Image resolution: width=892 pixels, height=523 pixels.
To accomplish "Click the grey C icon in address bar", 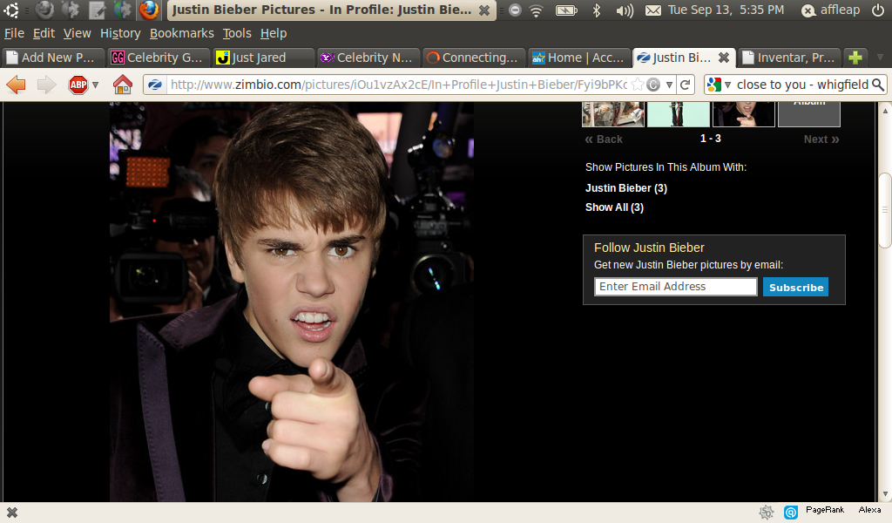I will [x=653, y=85].
